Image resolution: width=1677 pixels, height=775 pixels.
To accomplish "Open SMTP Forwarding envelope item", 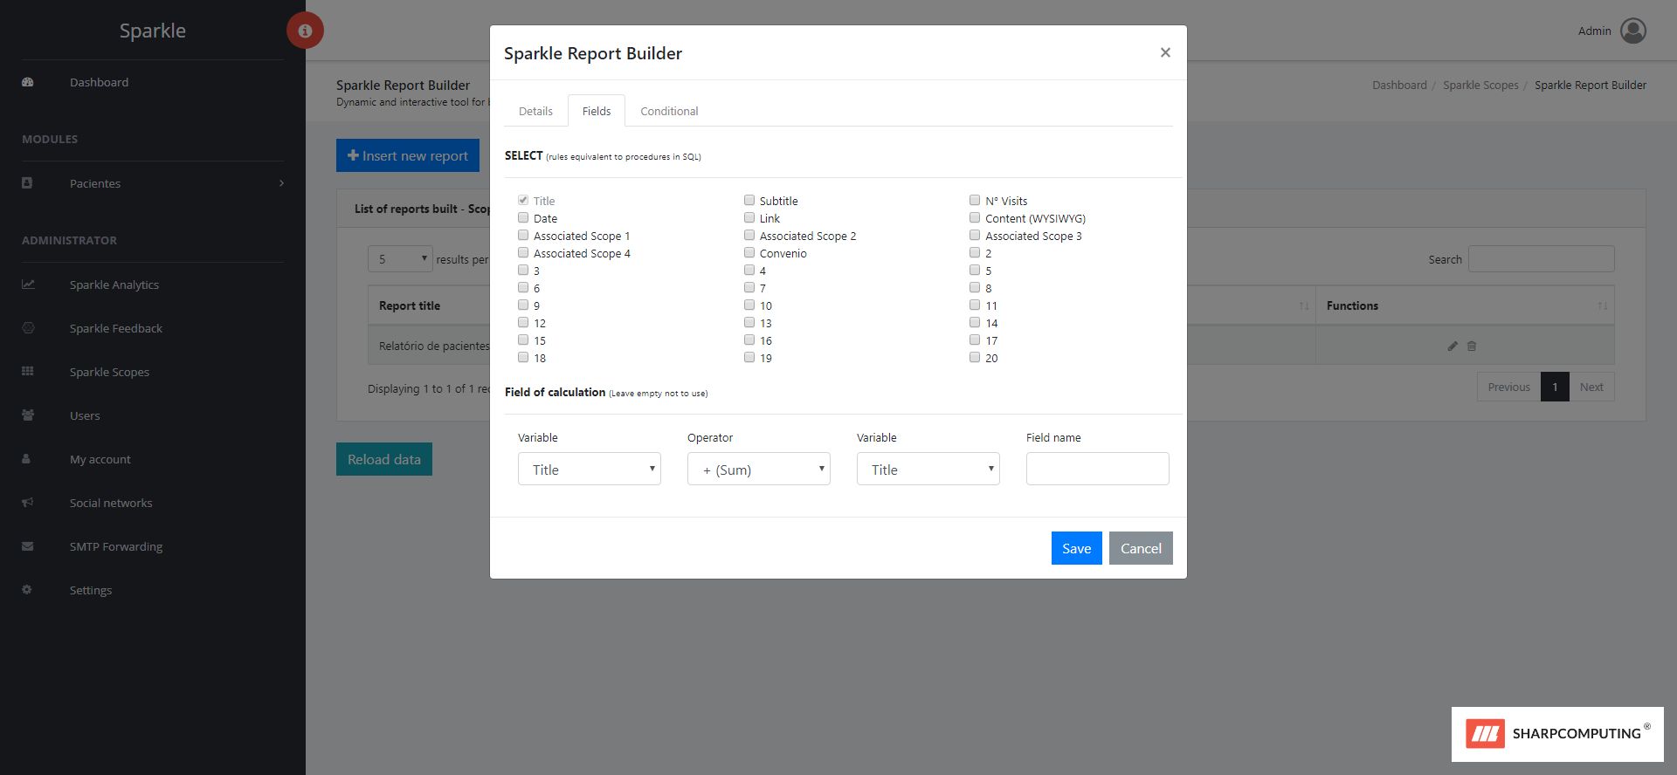I will pyautogui.click(x=115, y=546).
